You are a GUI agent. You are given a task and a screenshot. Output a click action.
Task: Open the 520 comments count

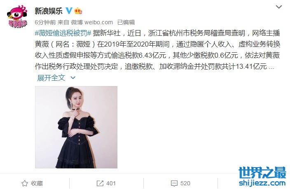pos(185,184)
